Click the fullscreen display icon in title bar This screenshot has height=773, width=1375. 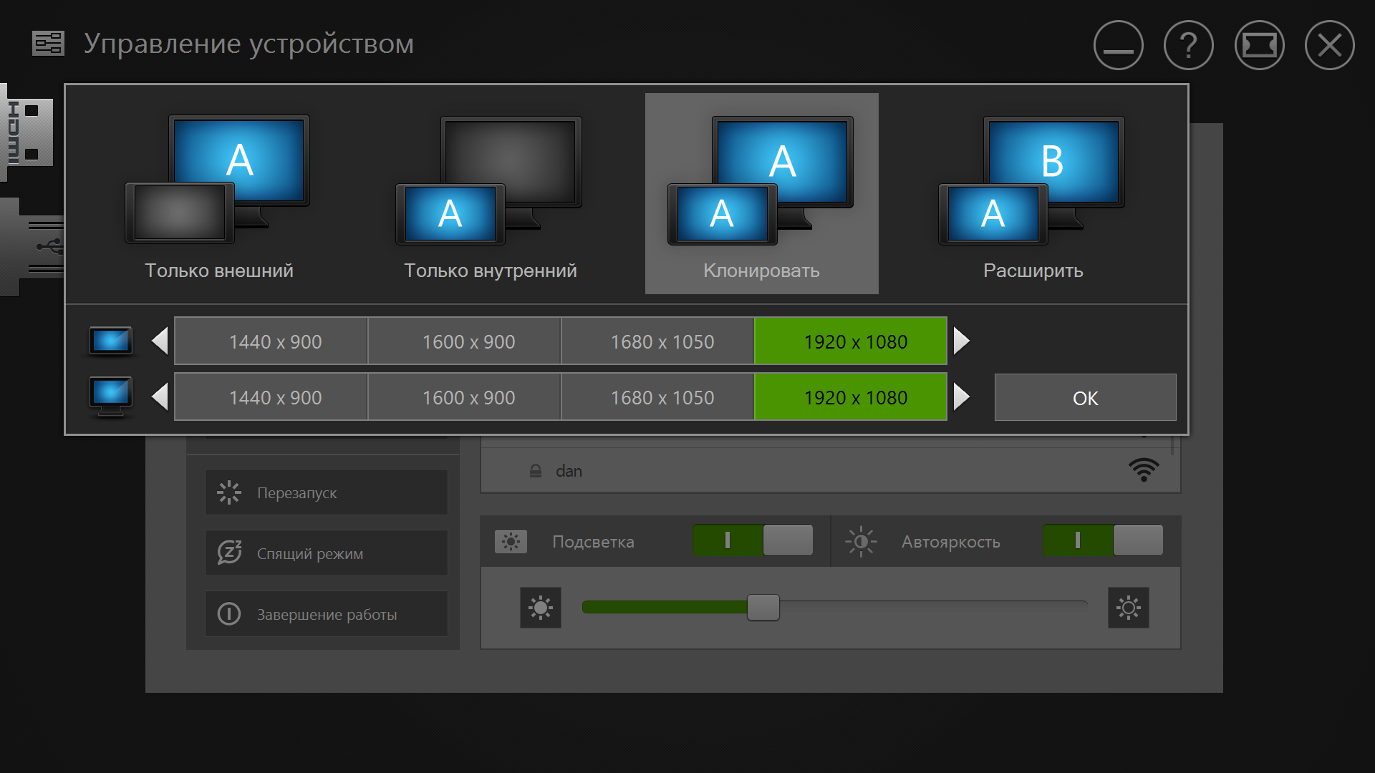point(1259,45)
